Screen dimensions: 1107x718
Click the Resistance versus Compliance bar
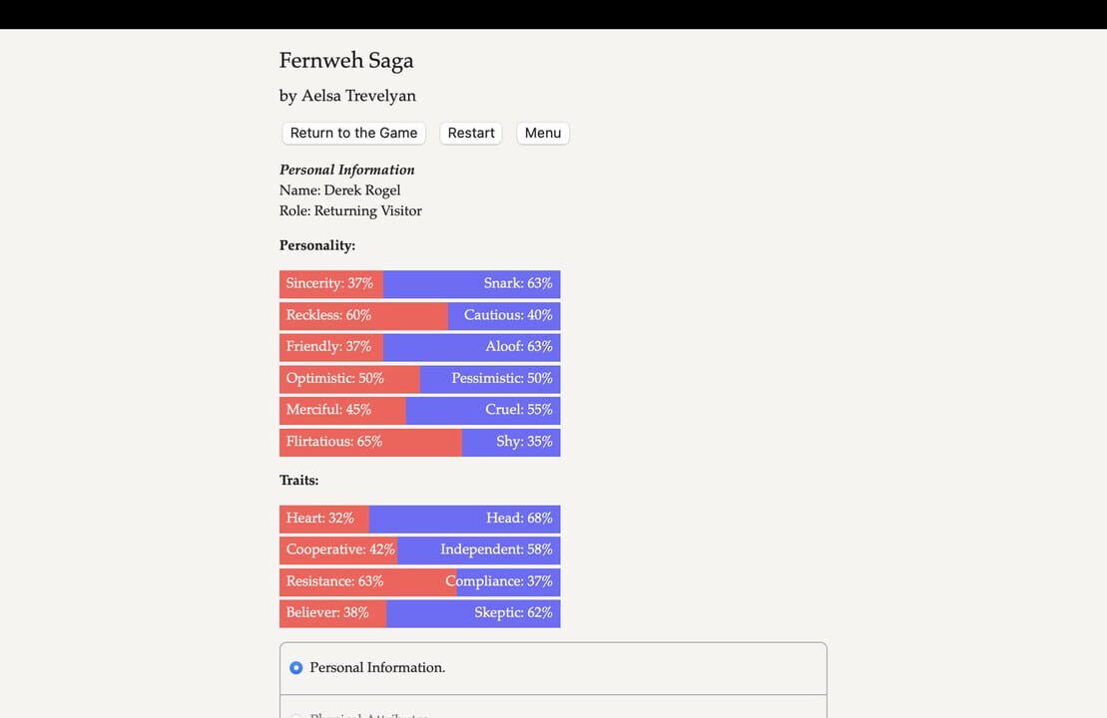pyautogui.click(x=419, y=581)
